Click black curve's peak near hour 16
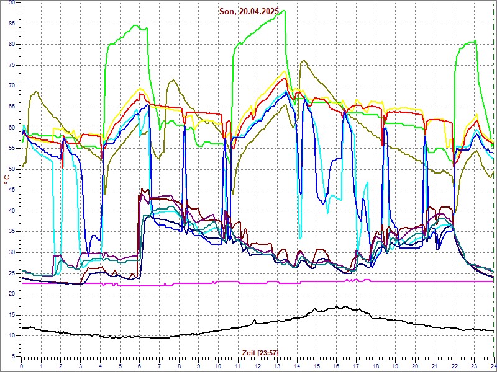The height and width of the screenshot is (372, 497). coord(345,306)
